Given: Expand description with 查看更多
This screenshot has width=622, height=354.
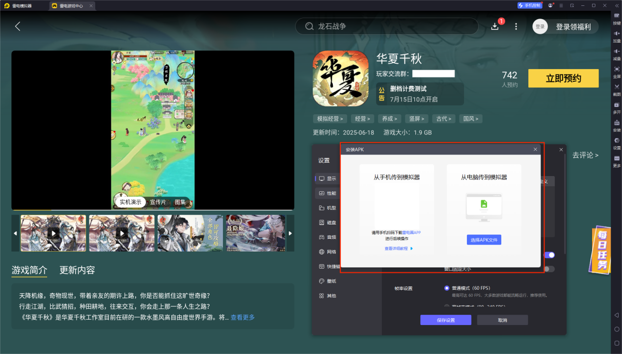Looking at the screenshot, I should [x=243, y=317].
